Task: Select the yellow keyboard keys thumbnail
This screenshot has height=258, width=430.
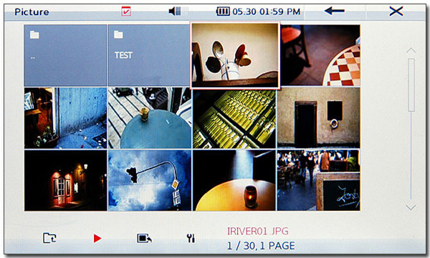Action: pyautogui.click(x=234, y=118)
